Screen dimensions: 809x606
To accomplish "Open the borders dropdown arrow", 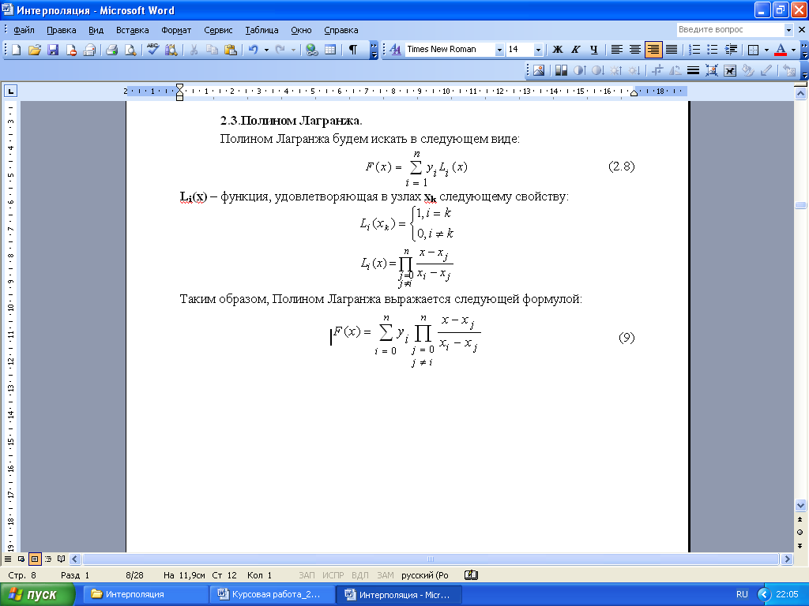I will tap(766, 50).
